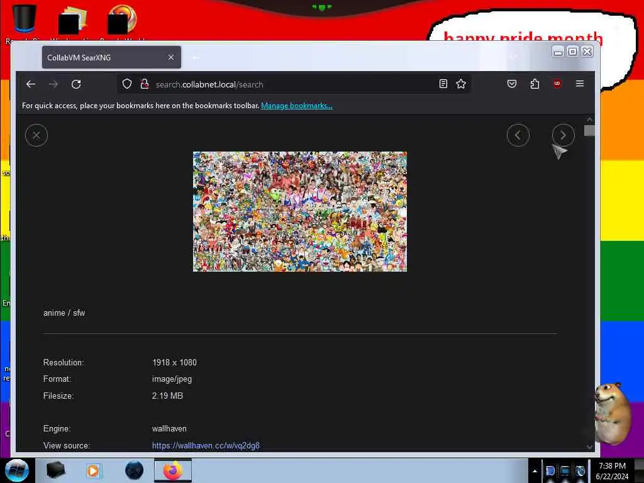The image size is (644, 483).
Task: Click the engine value wallhaven
Action: coord(169,429)
